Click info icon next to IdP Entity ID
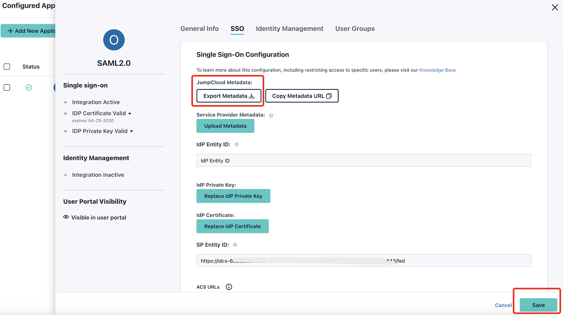 click(237, 144)
